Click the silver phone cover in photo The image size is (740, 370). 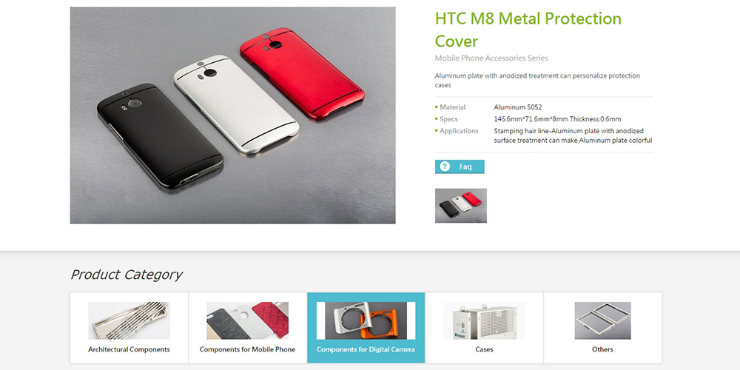[236, 104]
